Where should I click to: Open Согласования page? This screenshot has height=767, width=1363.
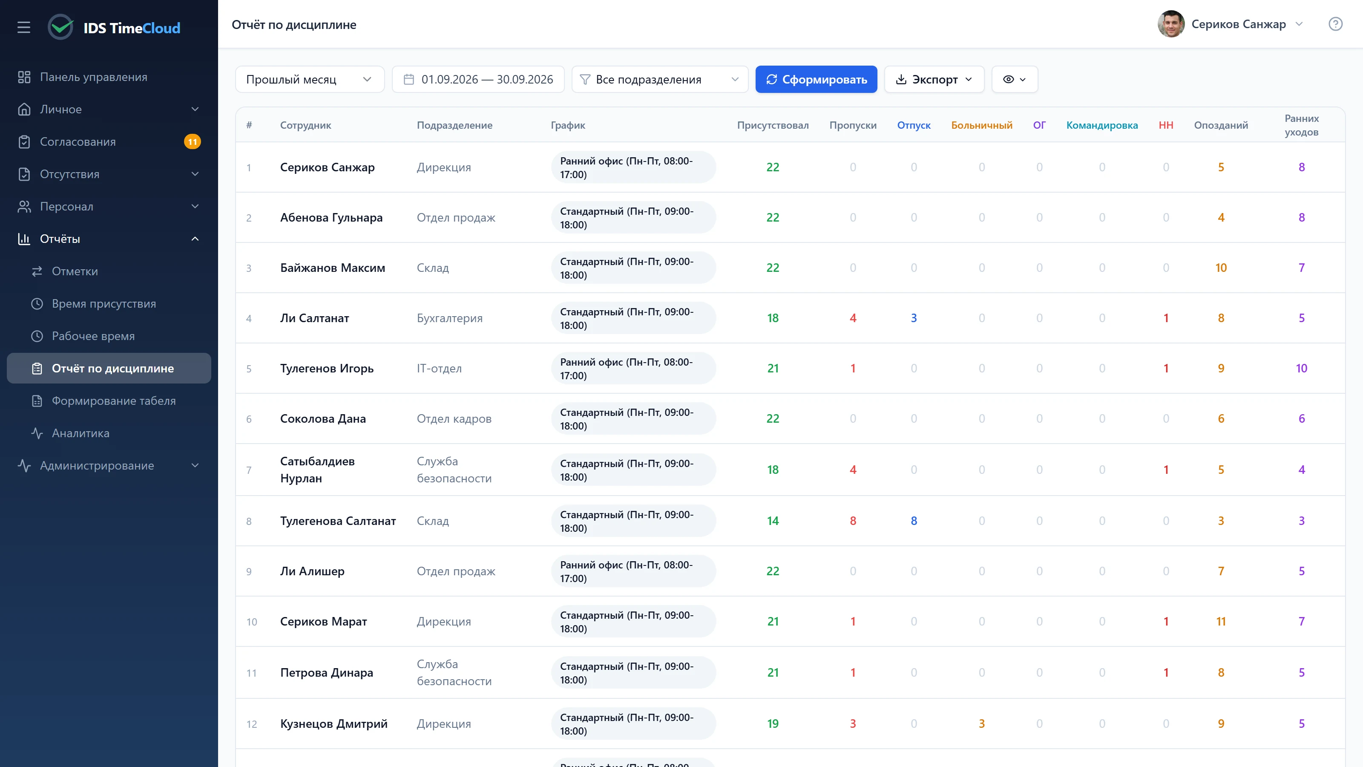pos(109,141)
